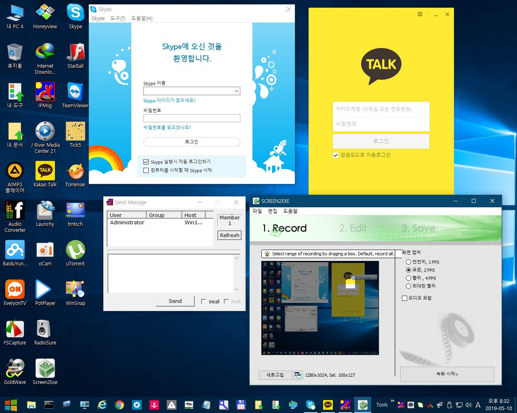Open the 파일 menu in SCREEN2EXE

click(x=257, y=211)
